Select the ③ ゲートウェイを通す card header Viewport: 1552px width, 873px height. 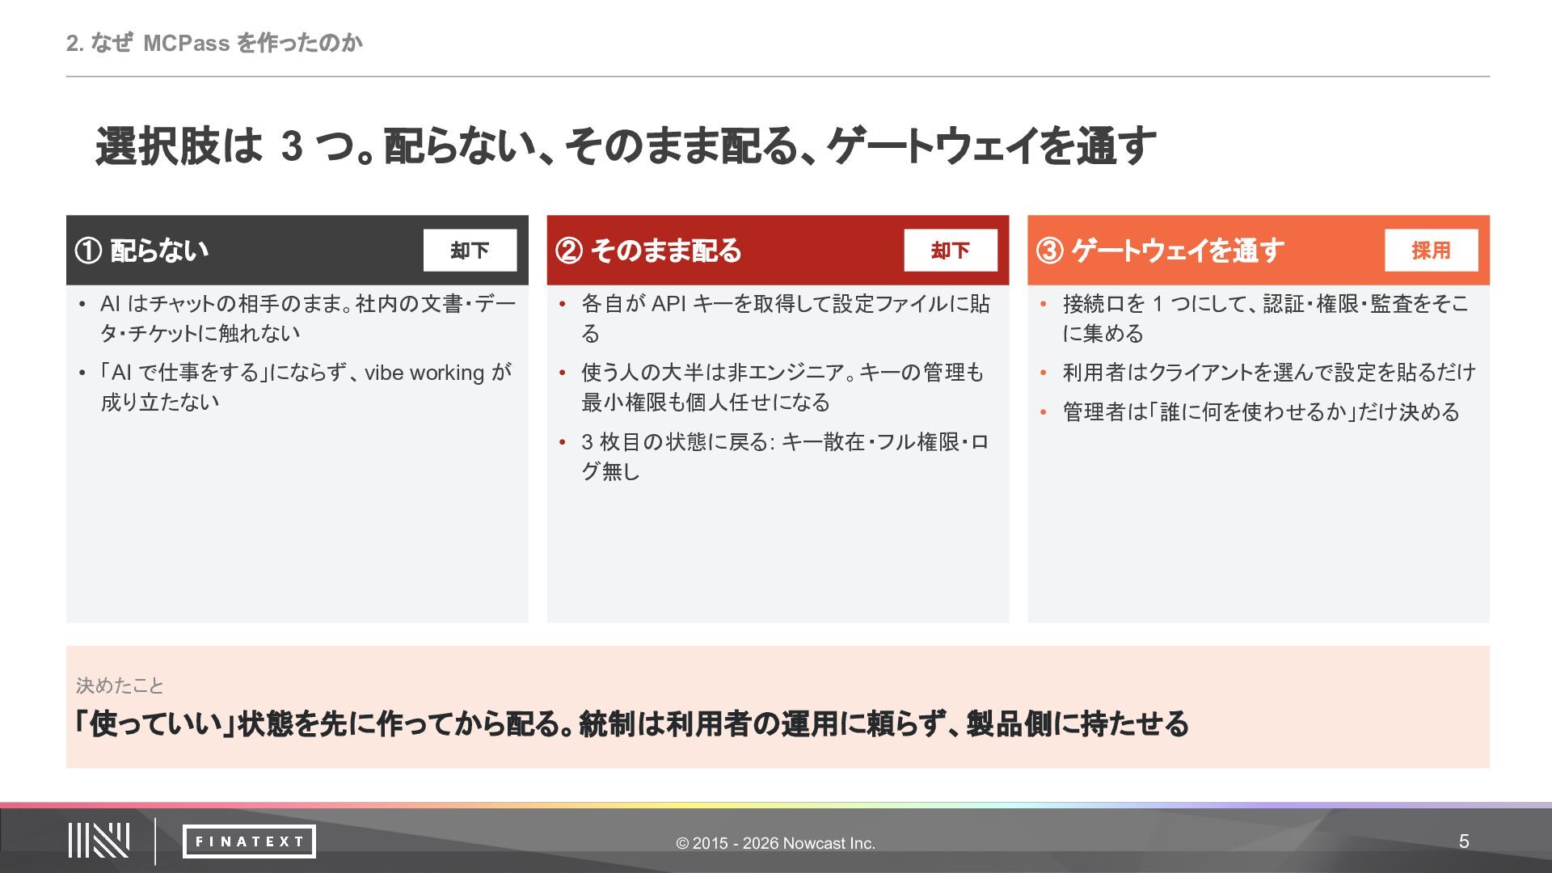click(x=1259, y=251)
